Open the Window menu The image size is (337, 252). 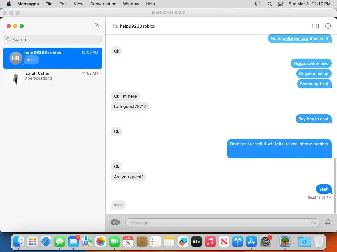pyautogui.click(x=131, y=4)
